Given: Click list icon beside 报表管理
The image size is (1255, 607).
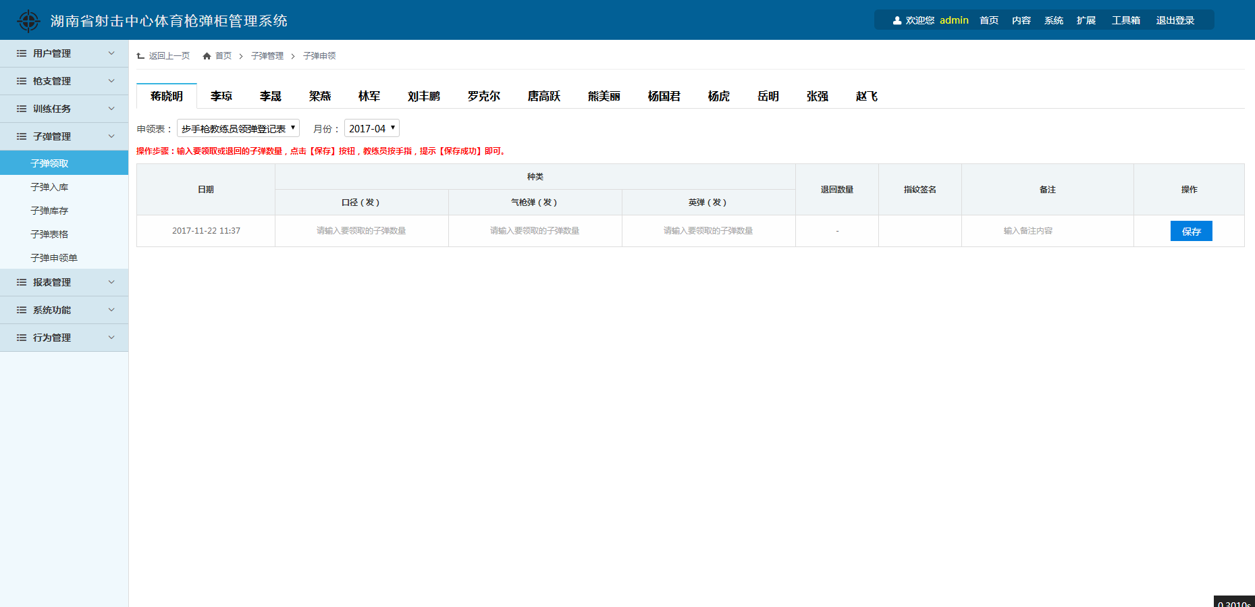Looking at the screenshot, I should point(22,282).
